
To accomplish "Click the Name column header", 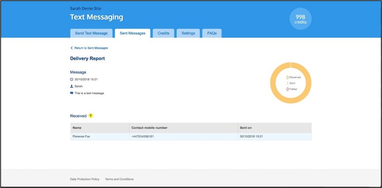I will click(77, 127).
